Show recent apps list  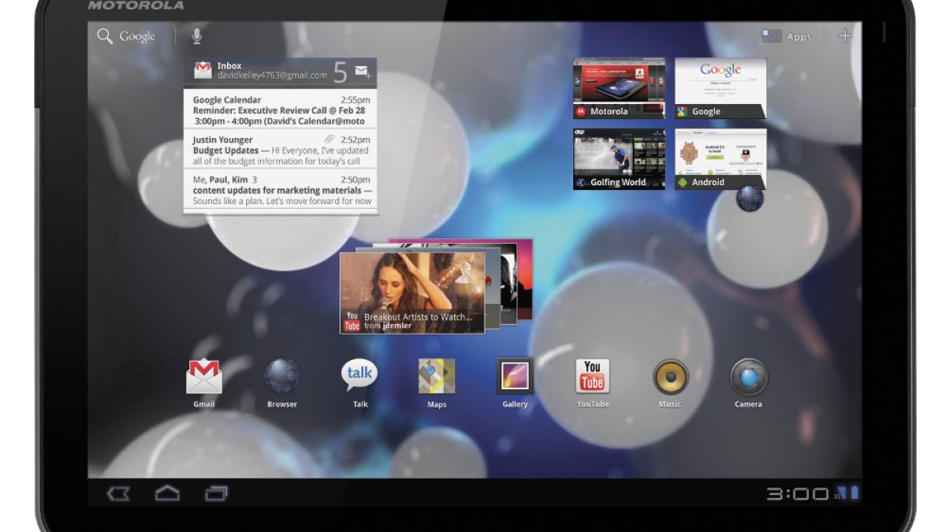coord(216,494)
